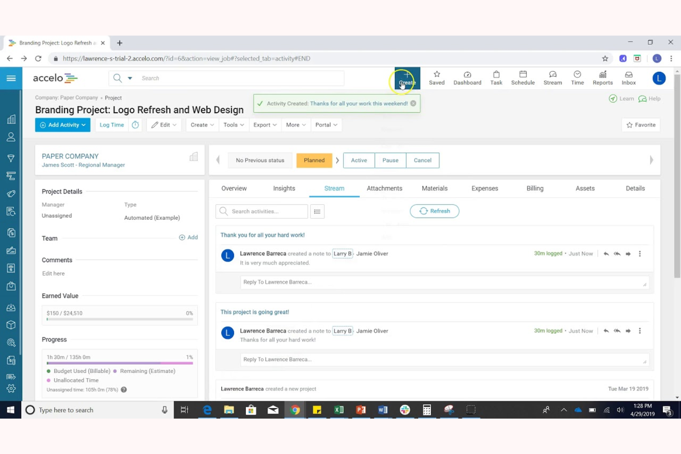
Task: Click the Earned Value progress bar
Action: (120, 319)
